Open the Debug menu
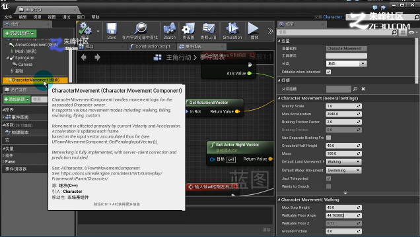The height and width of the screenshot is (237, 420). coord(66,17)
